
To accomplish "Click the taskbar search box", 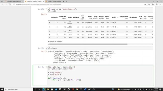I will pyautogui.click(x=19, y=89).
